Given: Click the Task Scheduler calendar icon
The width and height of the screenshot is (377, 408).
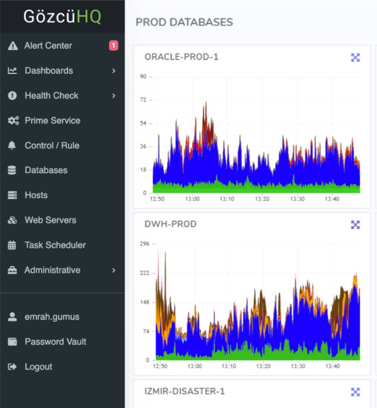Looking at the screenshot, I should point(12,245).
